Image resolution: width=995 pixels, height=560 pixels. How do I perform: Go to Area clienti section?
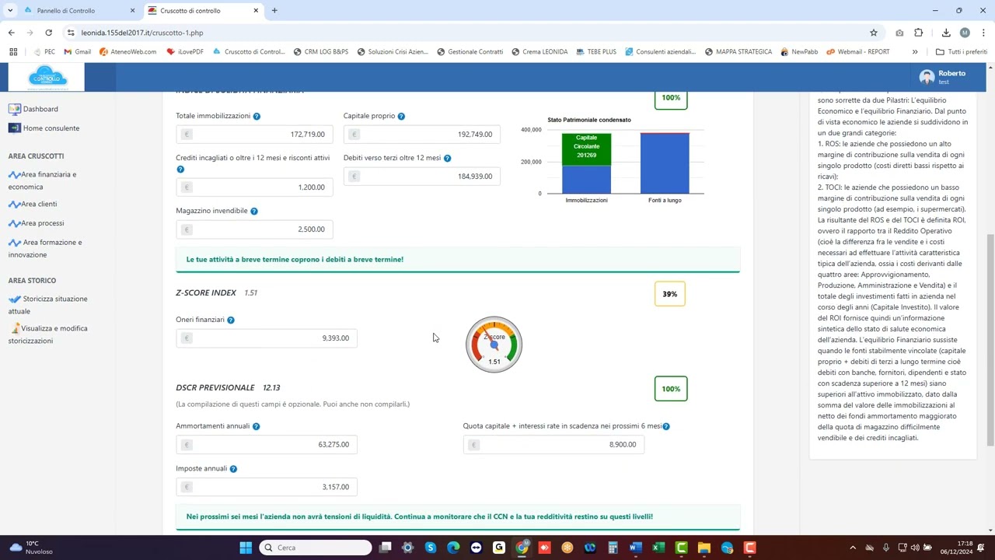tap(39, 204)
